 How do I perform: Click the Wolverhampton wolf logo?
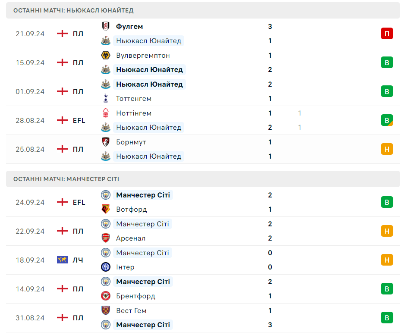pyautogui.click(x=106, y=55)
